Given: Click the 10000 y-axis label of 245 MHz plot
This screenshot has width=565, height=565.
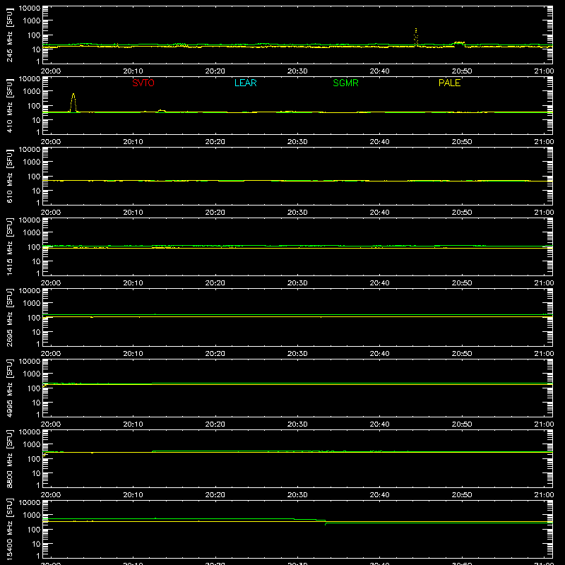Looking at the screenshot, I should [30, 8].
